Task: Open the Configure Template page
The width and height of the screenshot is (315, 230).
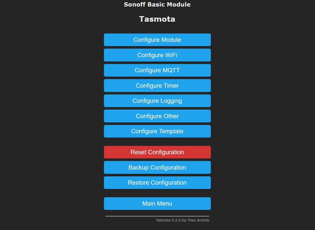Action: click(157, 131)
